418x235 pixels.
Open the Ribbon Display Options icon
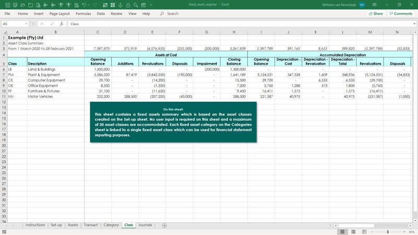click(374, 5)
